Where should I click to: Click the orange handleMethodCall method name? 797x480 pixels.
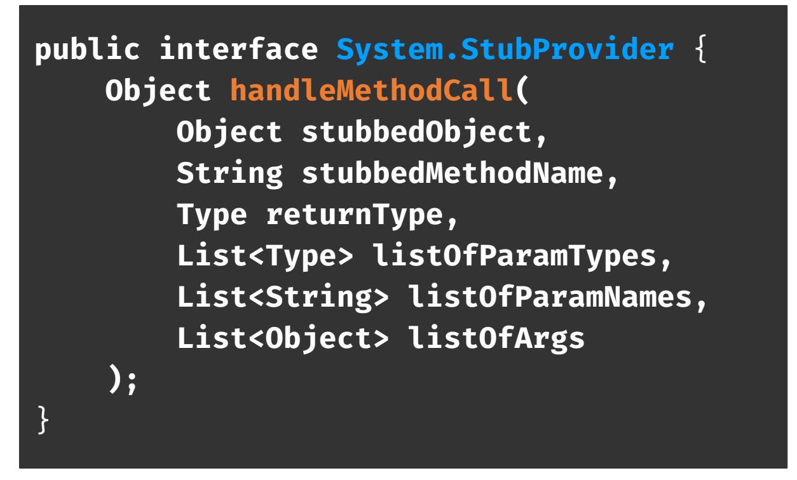371,91
